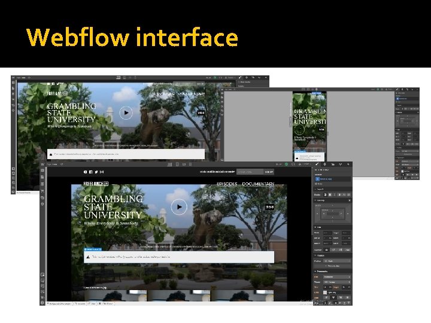431x323 pixels.
Task: Click the Width input in front window Size section
Action: point(327,233)
